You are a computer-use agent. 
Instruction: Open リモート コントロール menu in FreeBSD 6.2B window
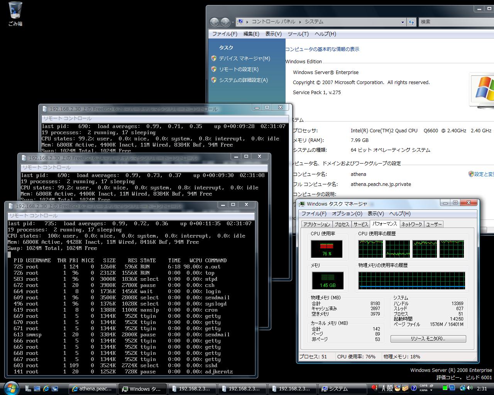tap(68, 118)
